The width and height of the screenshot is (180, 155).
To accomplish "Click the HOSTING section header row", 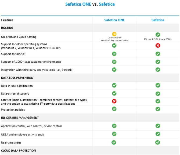I will point(7,28).
